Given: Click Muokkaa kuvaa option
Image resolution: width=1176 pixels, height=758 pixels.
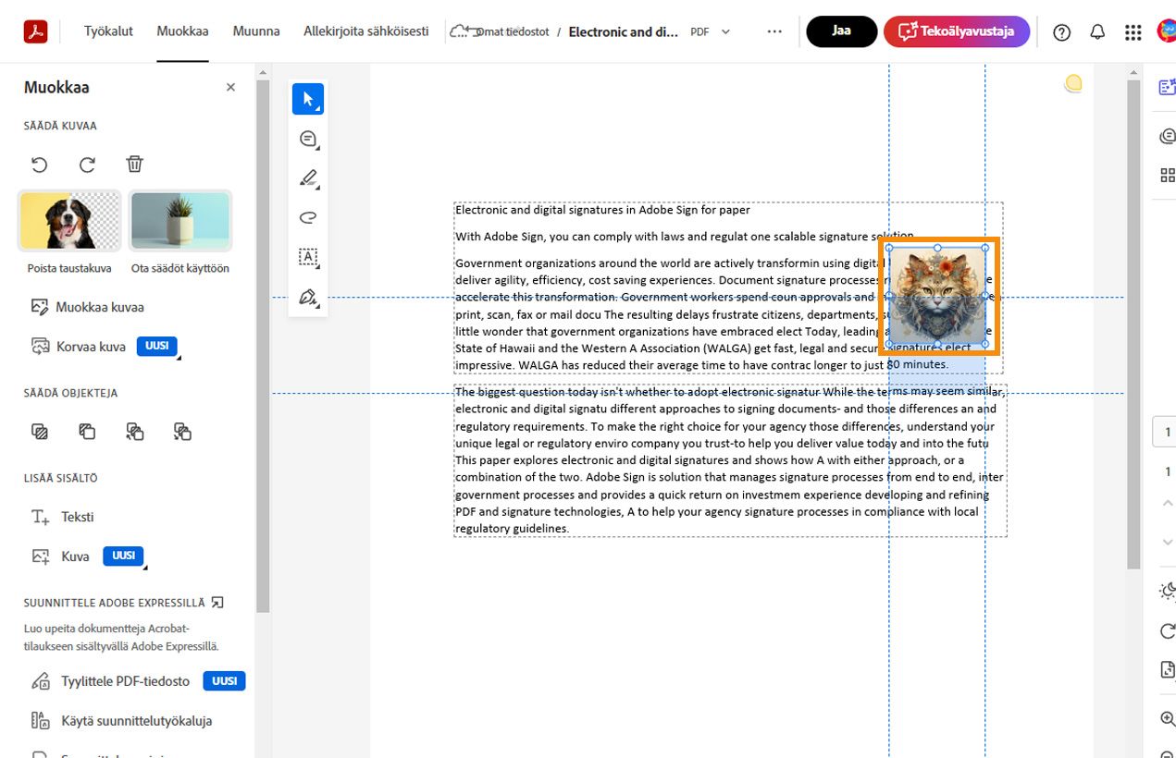Looking at the screenshot, I should coord(87,307).
